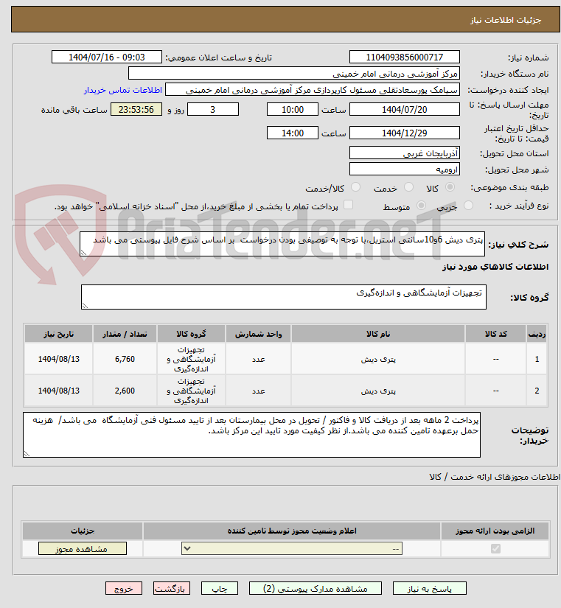Click the announcement date field 1404/07/16 - 09:03
Screen dimensions: 561x608
[107, 57]
